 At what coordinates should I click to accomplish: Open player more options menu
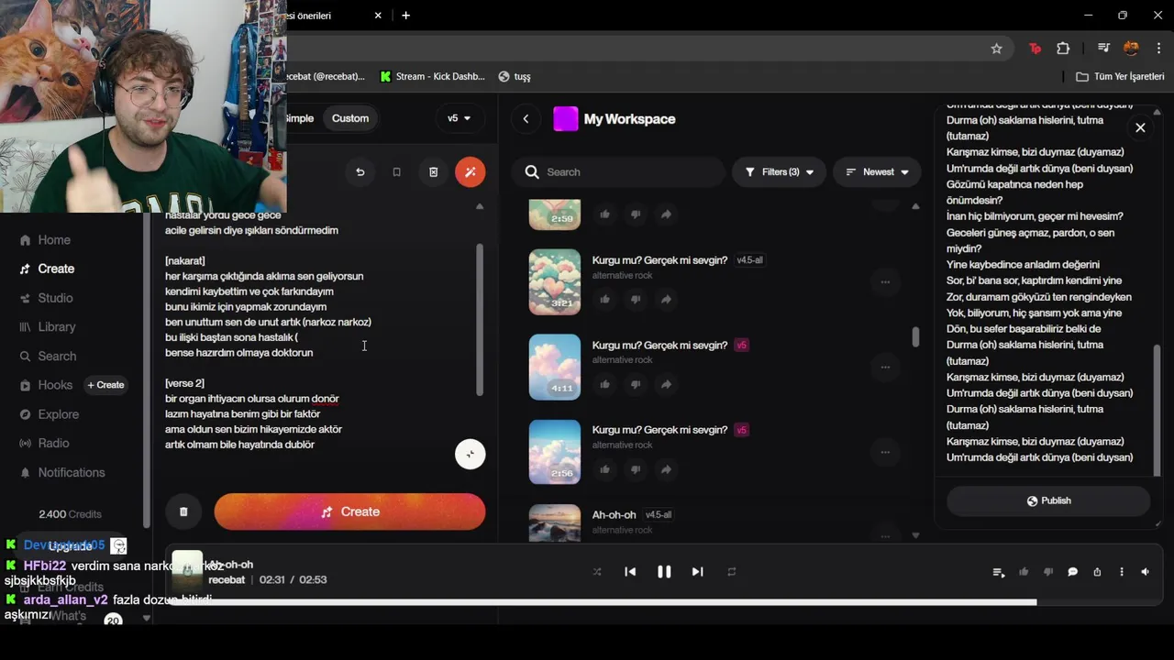1121,572
